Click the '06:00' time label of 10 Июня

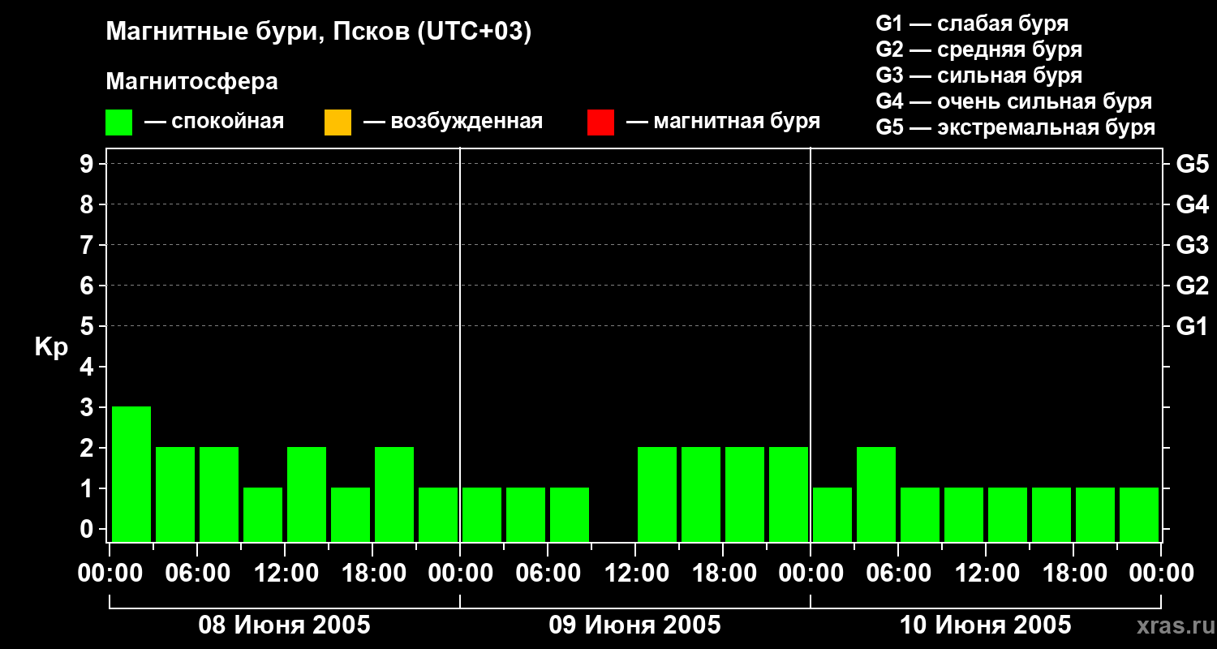(898, 574)
